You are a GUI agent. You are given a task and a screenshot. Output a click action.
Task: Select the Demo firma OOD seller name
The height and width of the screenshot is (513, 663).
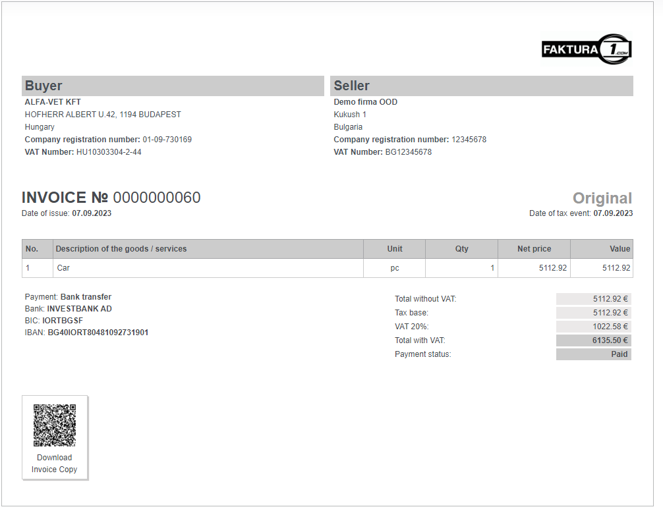point(365,102)
